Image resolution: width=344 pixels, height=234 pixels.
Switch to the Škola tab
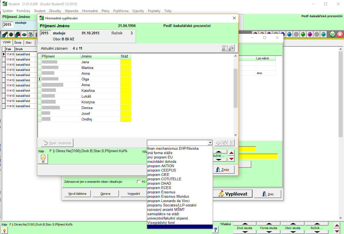tap(18, 43)
